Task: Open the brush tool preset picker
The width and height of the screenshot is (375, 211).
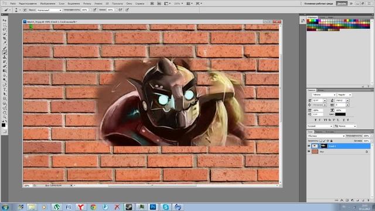Action: coord(7,10)
